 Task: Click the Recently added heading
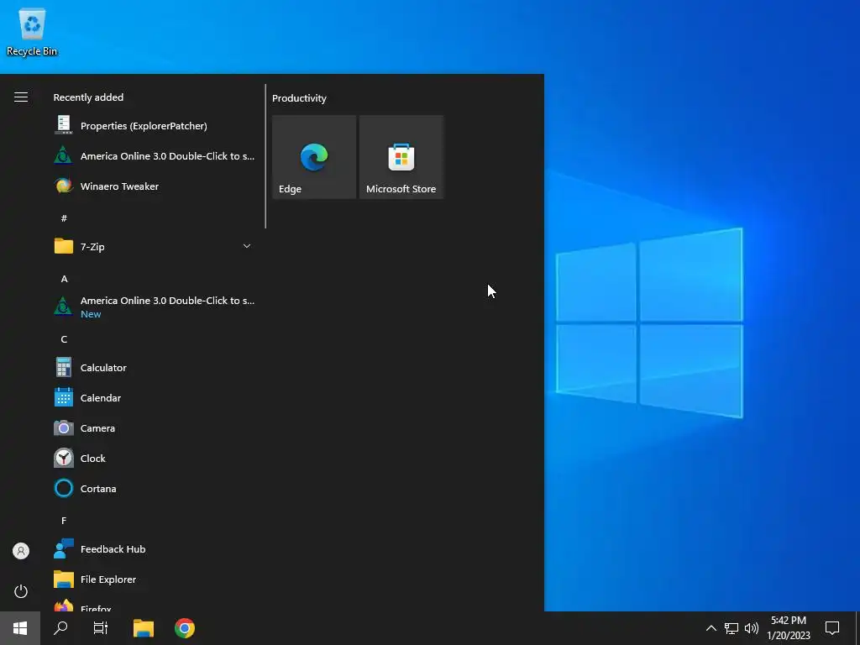[88, 97]
